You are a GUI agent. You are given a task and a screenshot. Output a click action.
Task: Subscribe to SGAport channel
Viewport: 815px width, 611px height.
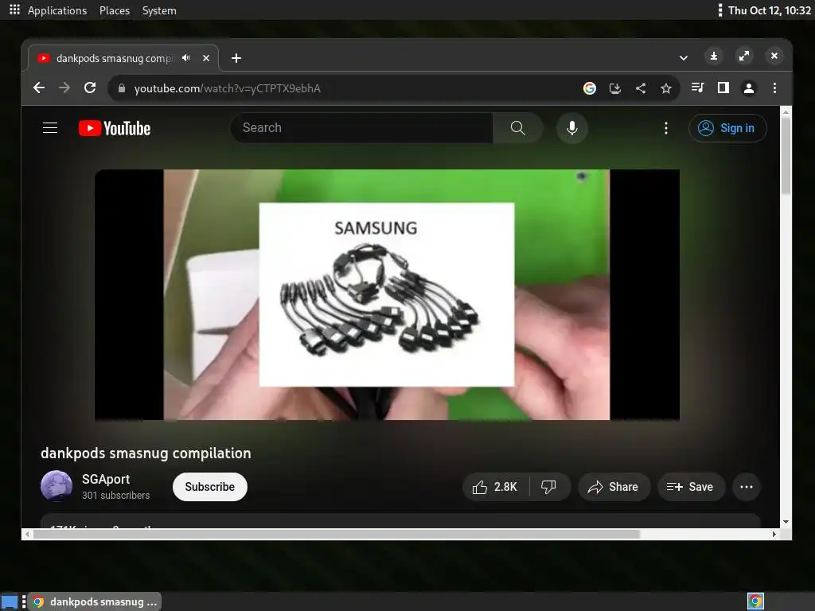pyautogui.click(x=210, y=487)
